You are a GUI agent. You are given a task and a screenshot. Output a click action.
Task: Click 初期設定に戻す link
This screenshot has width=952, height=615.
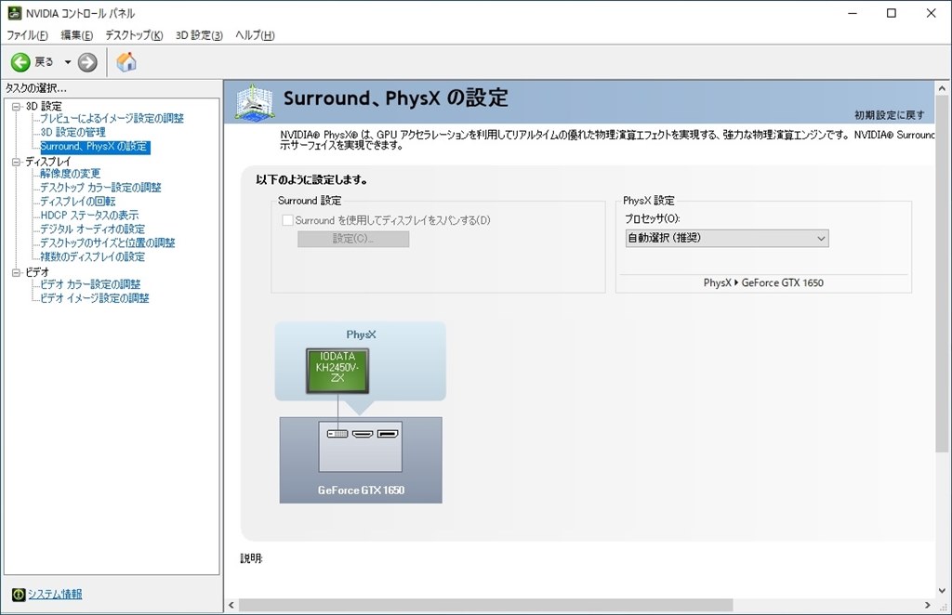(890, 115)
